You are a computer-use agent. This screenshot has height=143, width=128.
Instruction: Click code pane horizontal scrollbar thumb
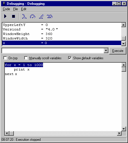[x=12, y=133]
